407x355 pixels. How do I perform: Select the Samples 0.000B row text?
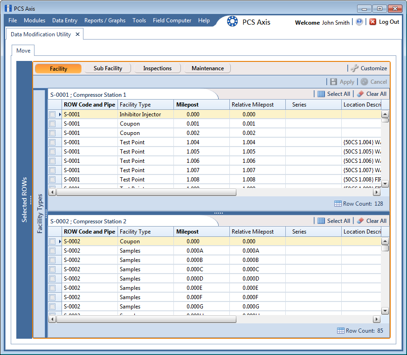130,260
